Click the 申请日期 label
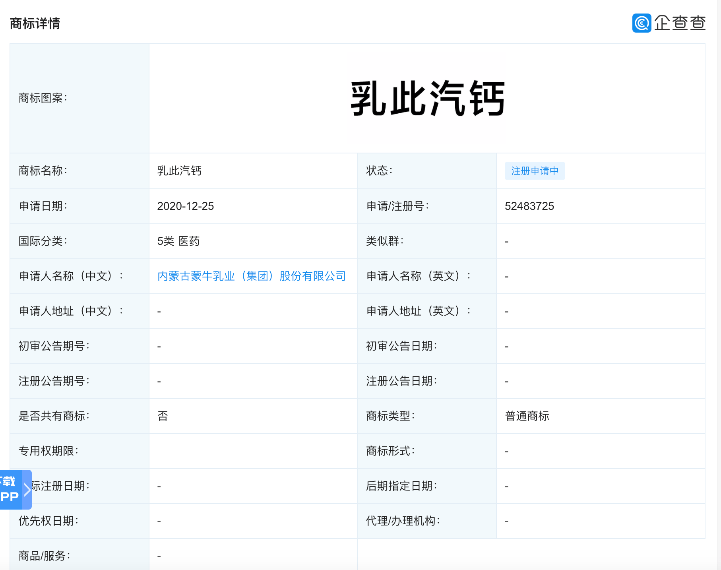This screenshot has height=570, width=721. [x=43, y=206]
